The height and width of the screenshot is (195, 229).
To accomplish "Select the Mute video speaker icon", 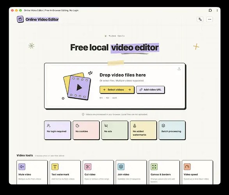I will point(22,167).
